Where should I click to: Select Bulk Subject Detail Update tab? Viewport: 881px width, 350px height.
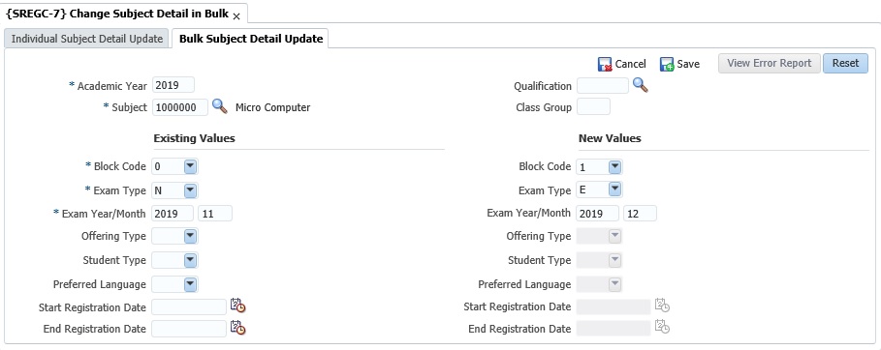(251, 39)
